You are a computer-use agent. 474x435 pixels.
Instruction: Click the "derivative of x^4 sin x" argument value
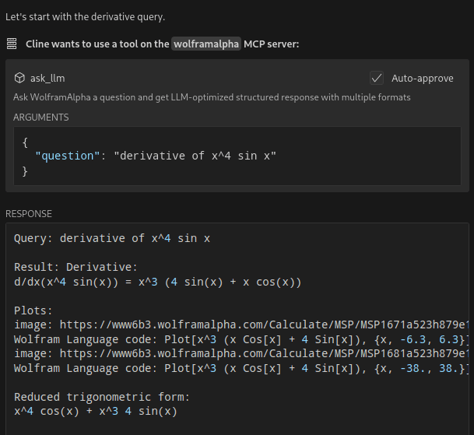point(195,156)
